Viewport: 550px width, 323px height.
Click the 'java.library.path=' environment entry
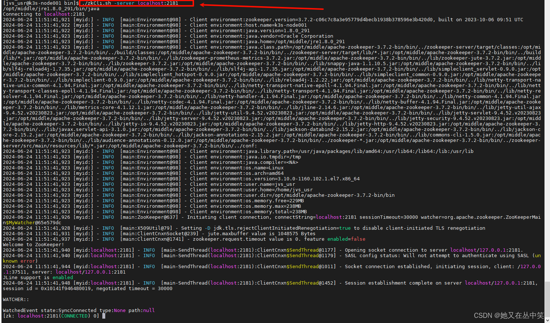[x=272, y=151]
